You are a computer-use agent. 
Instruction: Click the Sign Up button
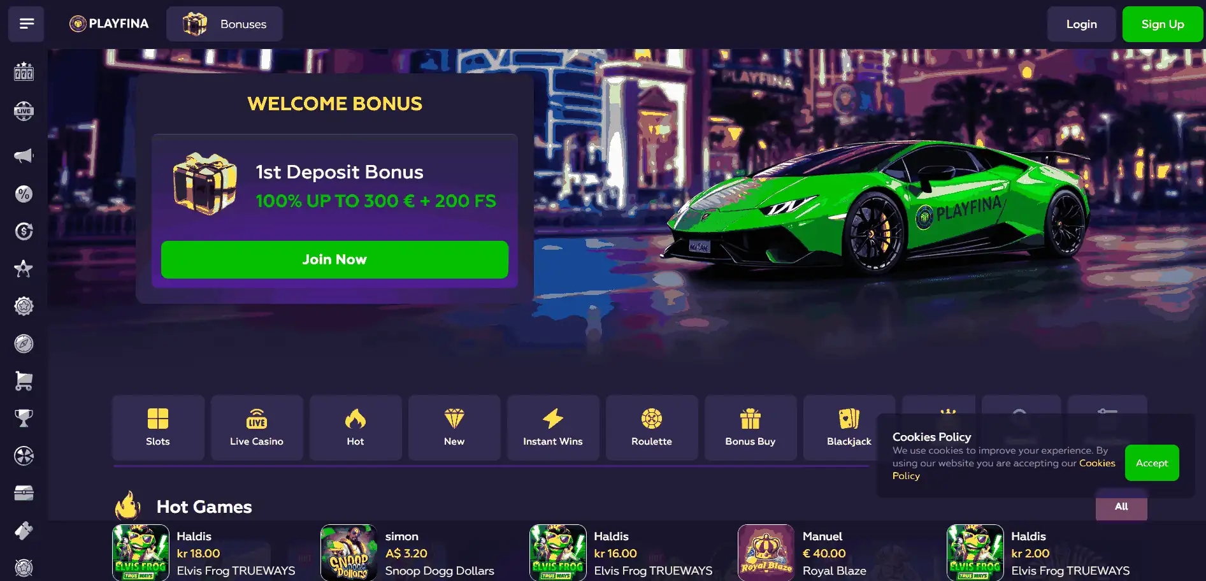coord(1162,24)
